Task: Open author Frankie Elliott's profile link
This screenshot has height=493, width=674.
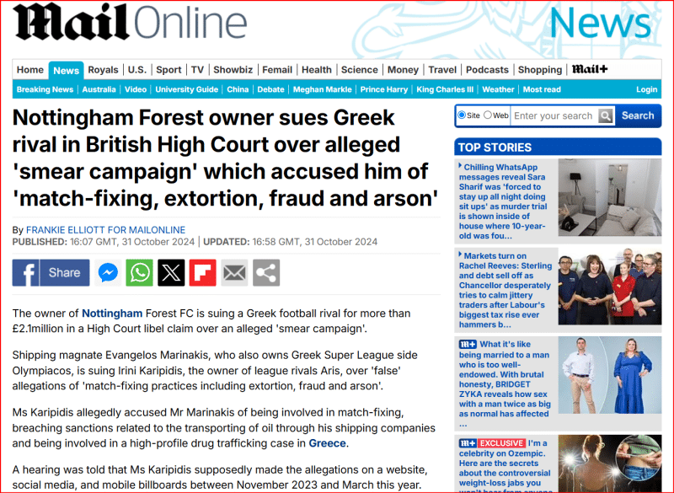Action: pyautogui.click(x=105, y=230)
